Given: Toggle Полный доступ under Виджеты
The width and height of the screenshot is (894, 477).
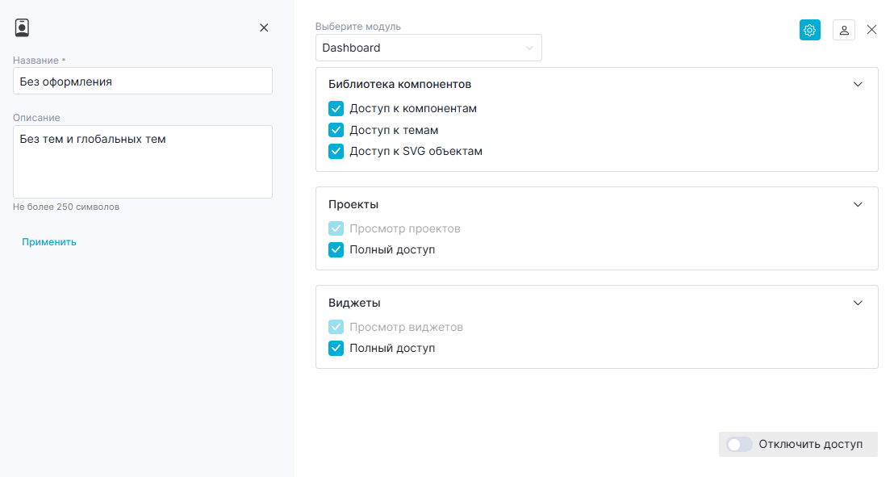Looking at the screenshot, I should coord(336,348).
